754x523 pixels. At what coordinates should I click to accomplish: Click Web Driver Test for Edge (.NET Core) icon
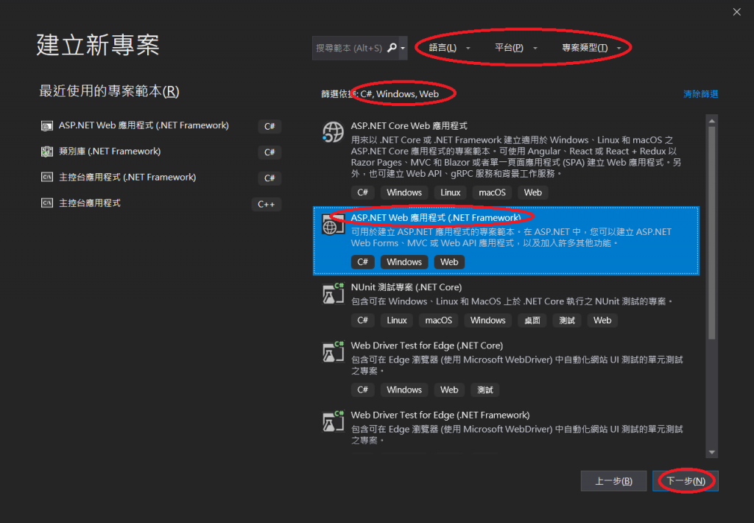(x=333, y=351)
